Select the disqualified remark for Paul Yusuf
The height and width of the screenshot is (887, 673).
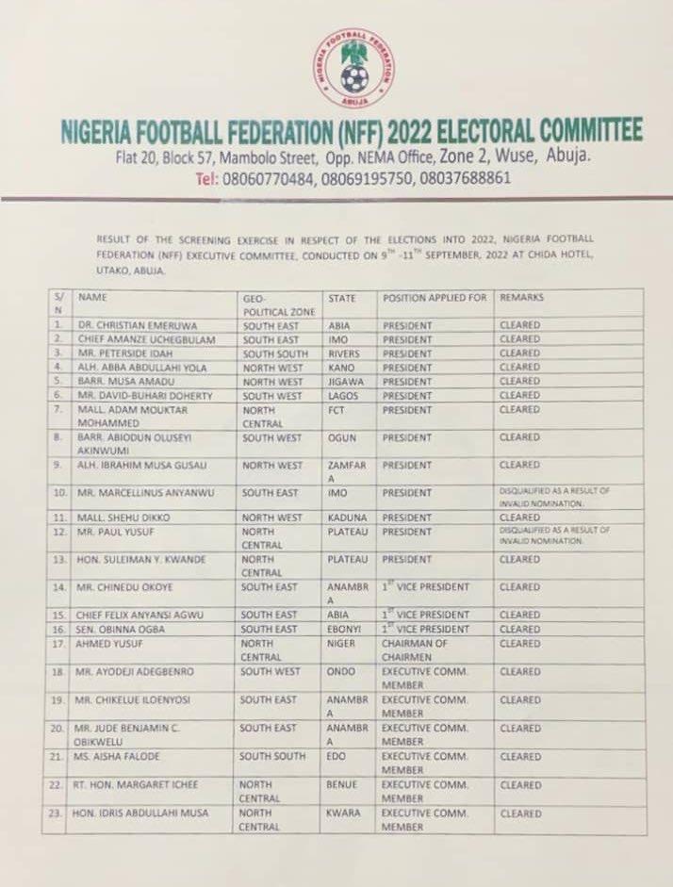[x=554, y=535]
